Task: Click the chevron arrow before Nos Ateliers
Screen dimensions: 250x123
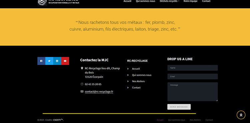Action: [128, 81]
